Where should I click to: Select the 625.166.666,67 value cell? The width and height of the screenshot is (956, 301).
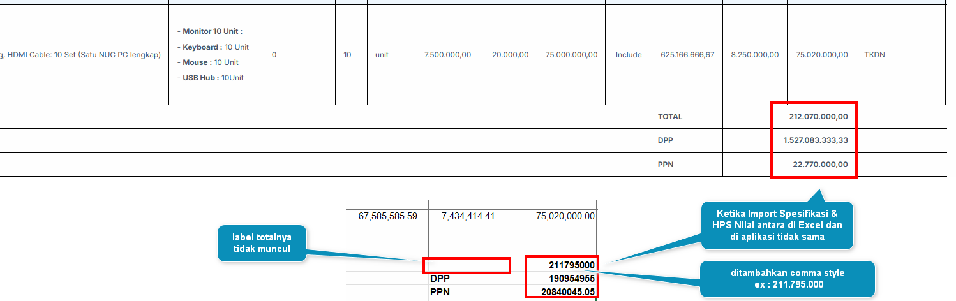[687, 55]
